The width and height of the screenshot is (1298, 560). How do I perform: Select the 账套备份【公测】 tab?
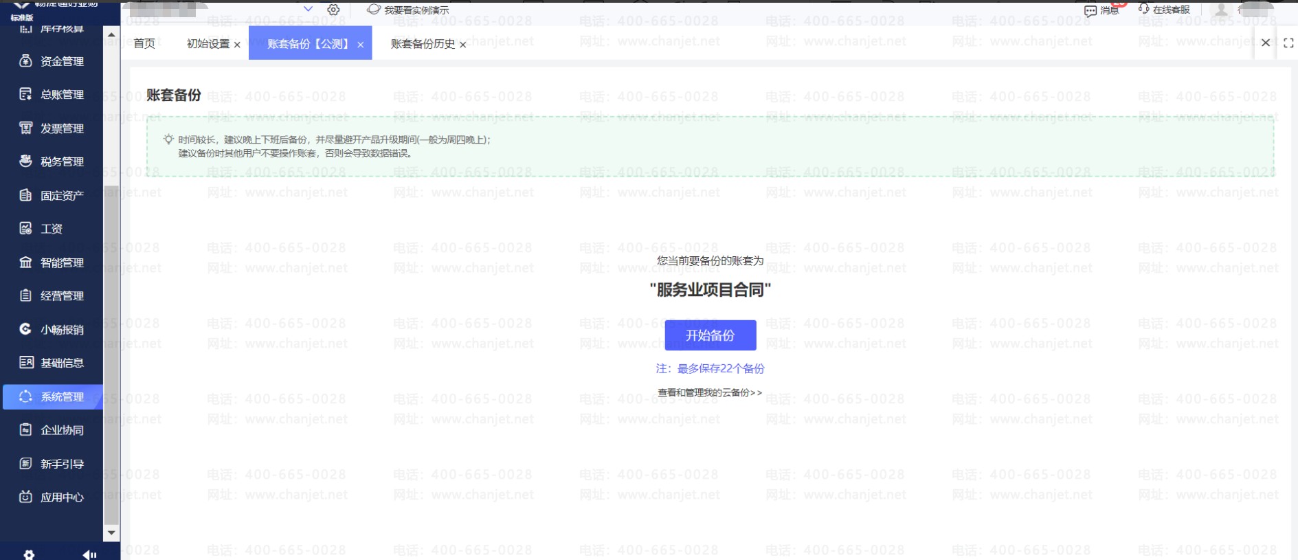[310, 43]
